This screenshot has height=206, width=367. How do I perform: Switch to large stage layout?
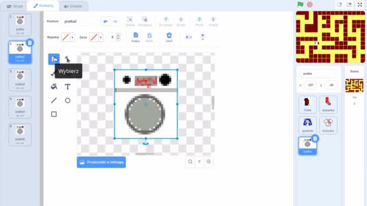(349, 5)
